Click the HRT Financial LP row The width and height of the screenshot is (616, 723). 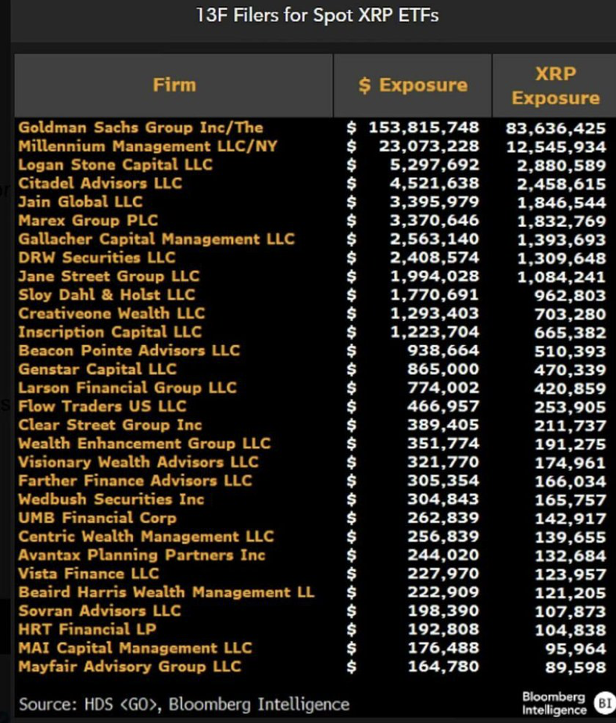point(88,629)
